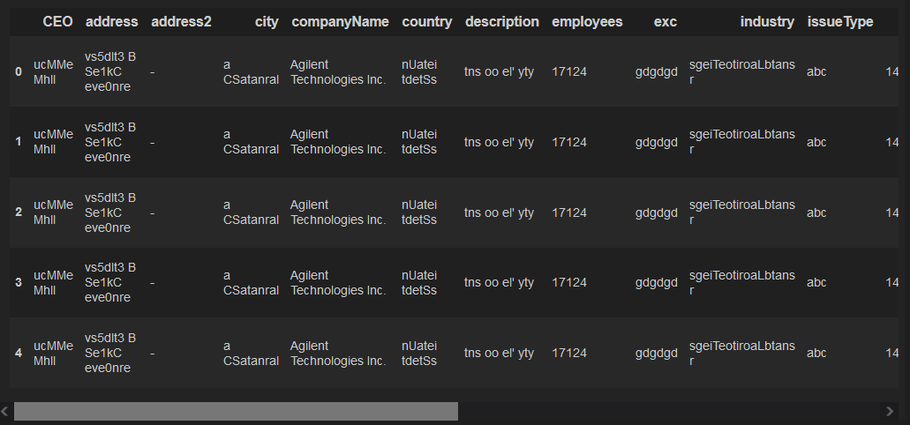Click gdgdgd exc cell in row 2

[x=657, y=213]
